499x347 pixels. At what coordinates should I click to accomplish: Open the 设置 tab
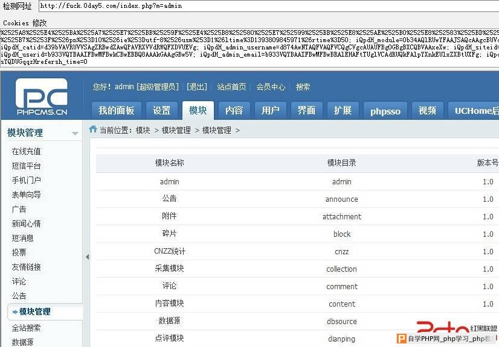(161, 110)
